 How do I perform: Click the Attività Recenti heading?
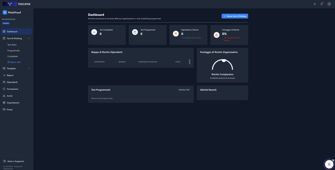[208, 90]
